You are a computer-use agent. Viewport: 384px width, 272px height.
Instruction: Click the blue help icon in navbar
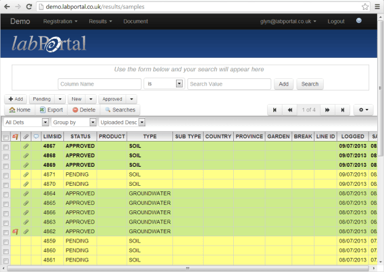(359, 20)
